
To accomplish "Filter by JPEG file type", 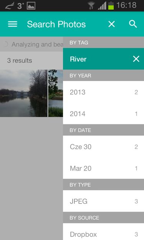I will 103,201.
